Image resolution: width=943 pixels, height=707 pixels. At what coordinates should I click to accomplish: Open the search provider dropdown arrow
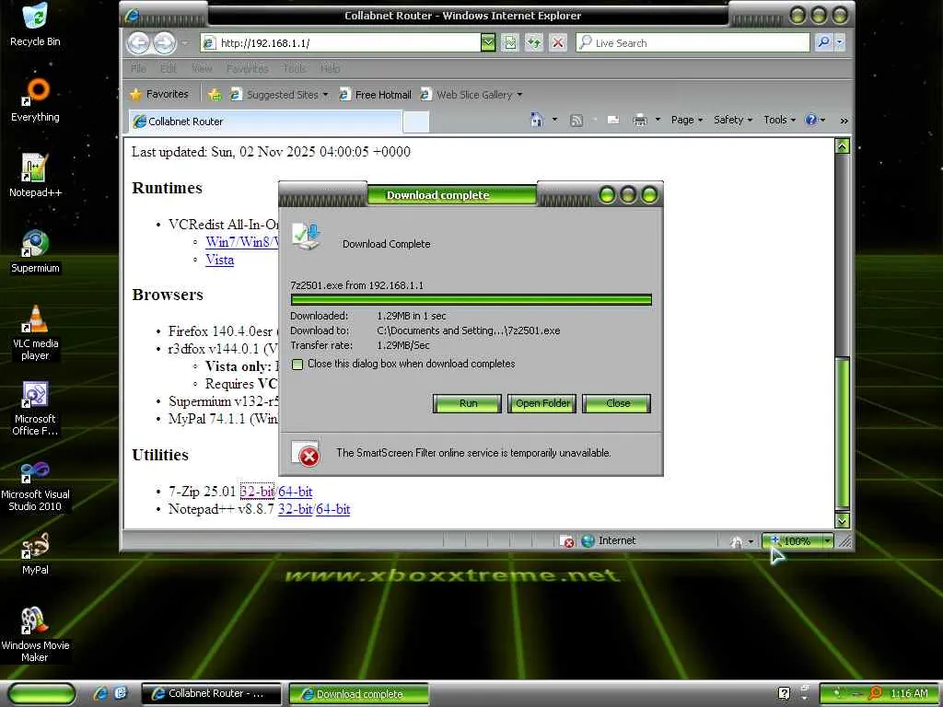(x=840, y=42)
